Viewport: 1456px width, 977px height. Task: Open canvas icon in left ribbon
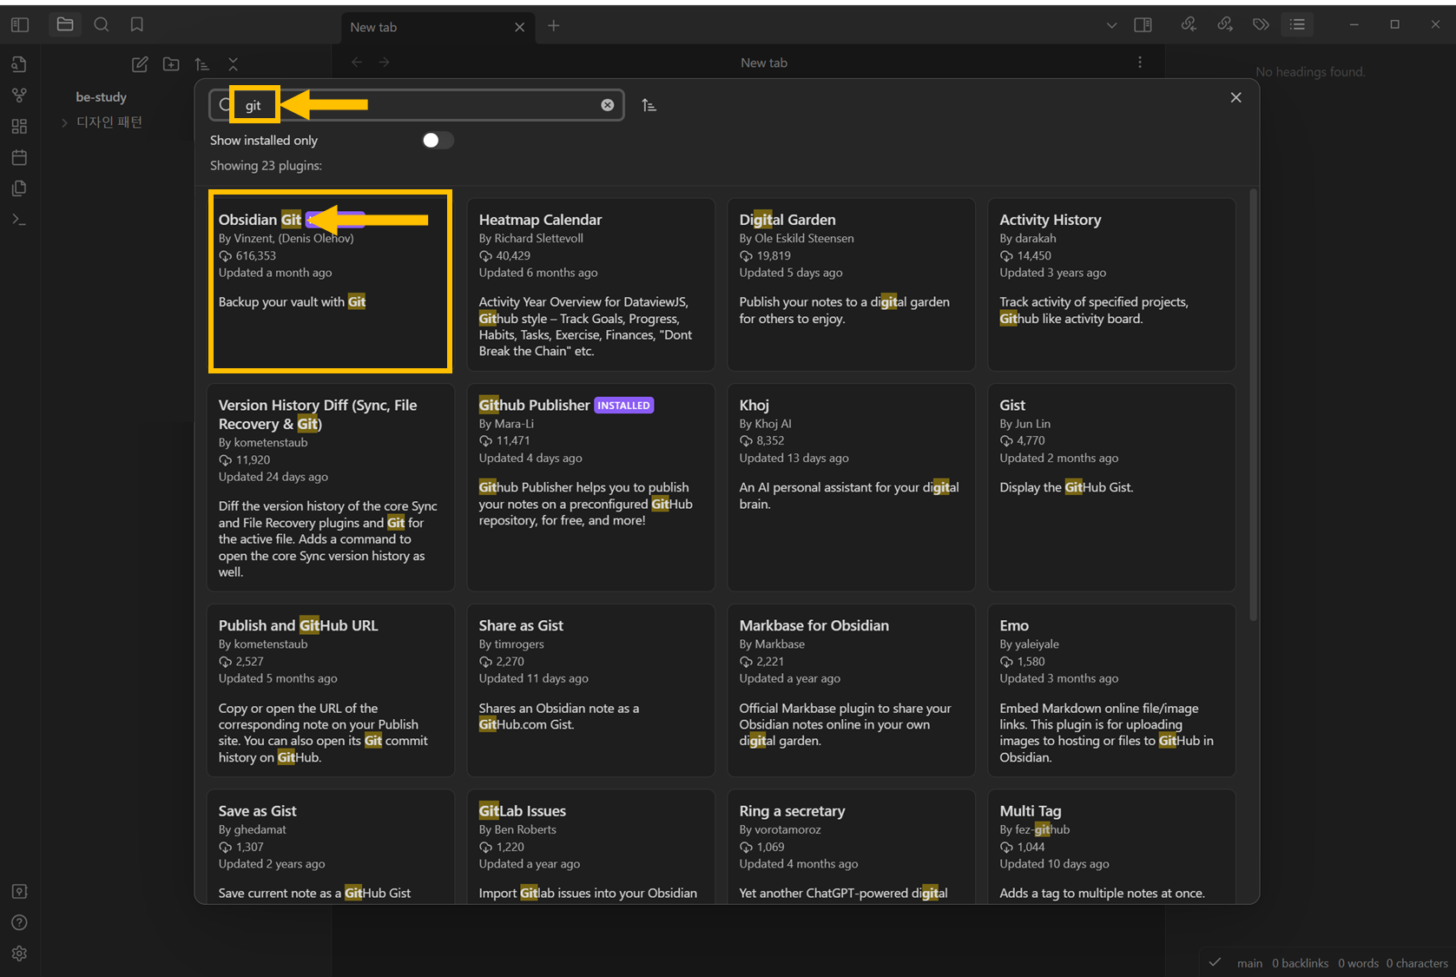19,127
